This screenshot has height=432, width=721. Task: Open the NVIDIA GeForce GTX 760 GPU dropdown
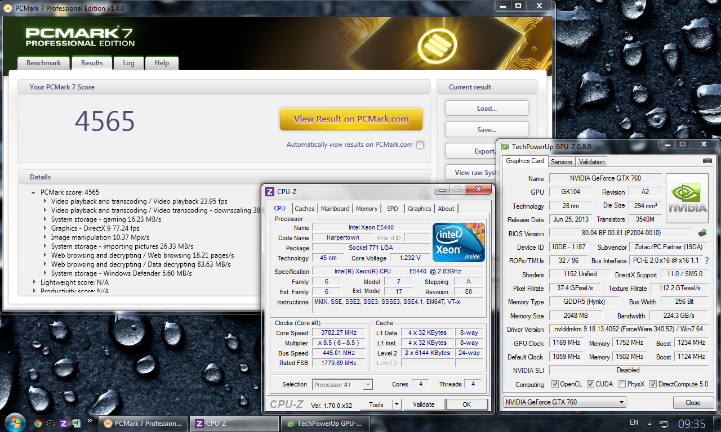tap(565, 402)
